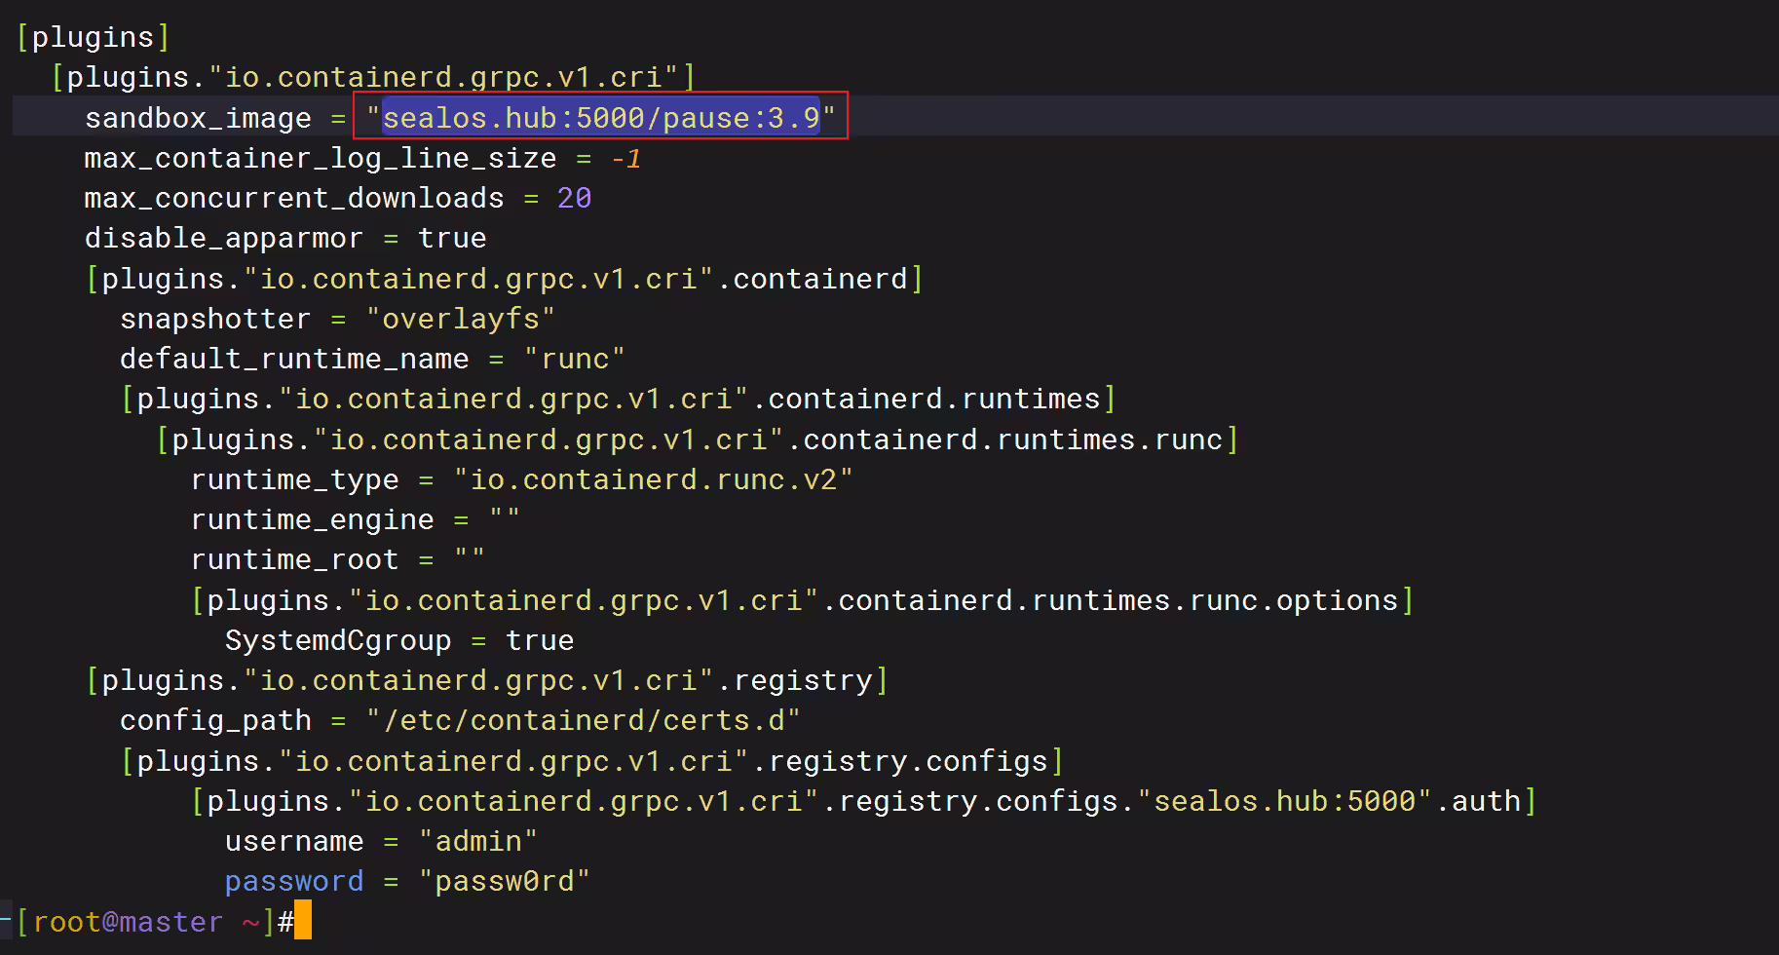Screen dimensions: 1779x955
Task: Click the max_concurrent_downloads value 20
Action: click(x=574, y=198)
